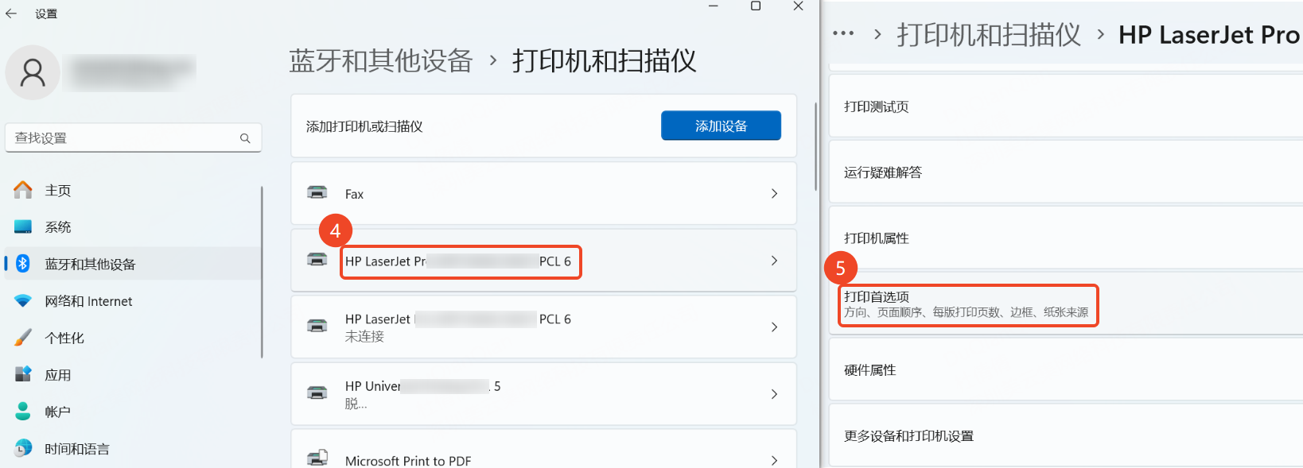Open 个性化 settings category

coord(133,338)
